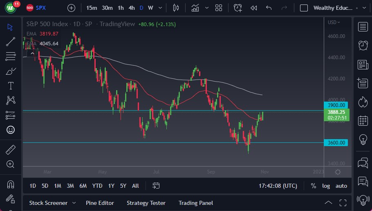Image resolution: width=372 pixels, height=211 pixels.
Task: Select the Trend Line drawing tool
Action: (11, 41)
